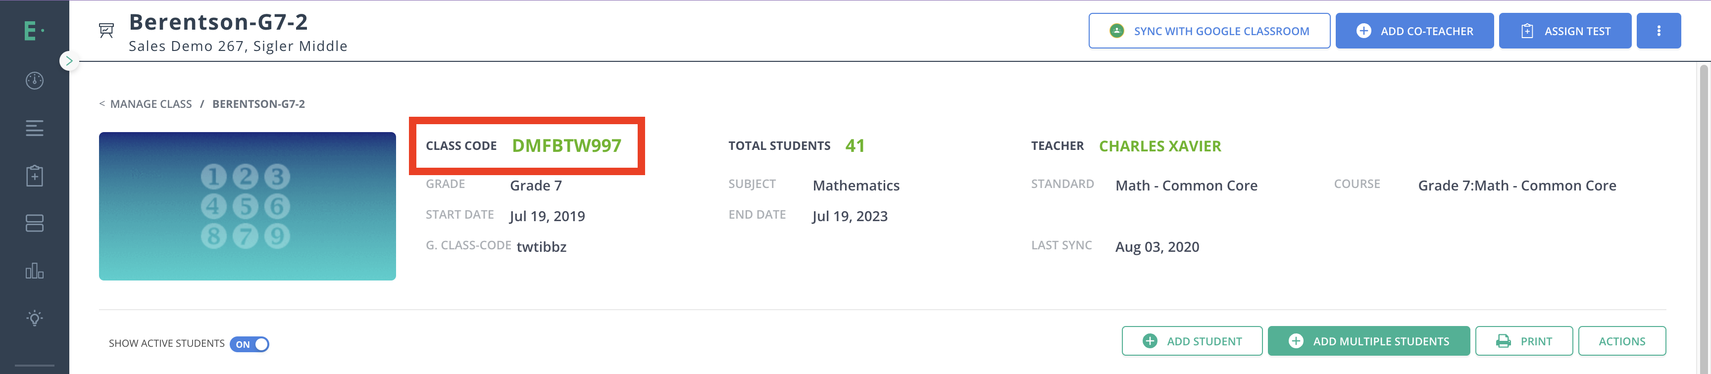The height and width of the screenshot is (374, 1711).
Task: Open the three-dot more options menu
Action: tap(1658, 31)
